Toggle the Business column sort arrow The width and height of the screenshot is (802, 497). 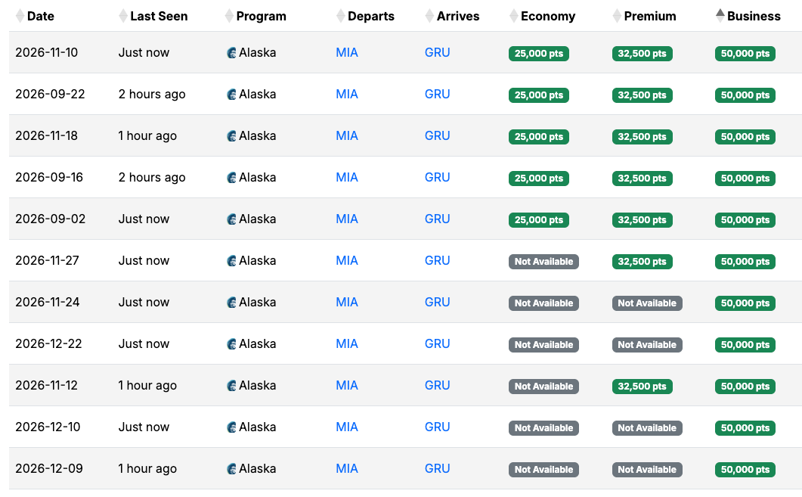(720, 16)
